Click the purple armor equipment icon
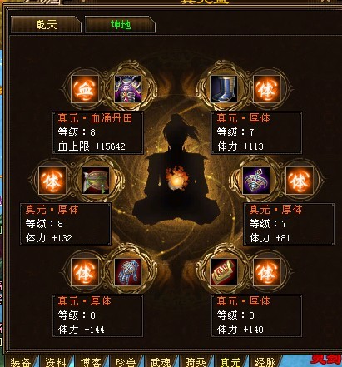 coord(128,89)
